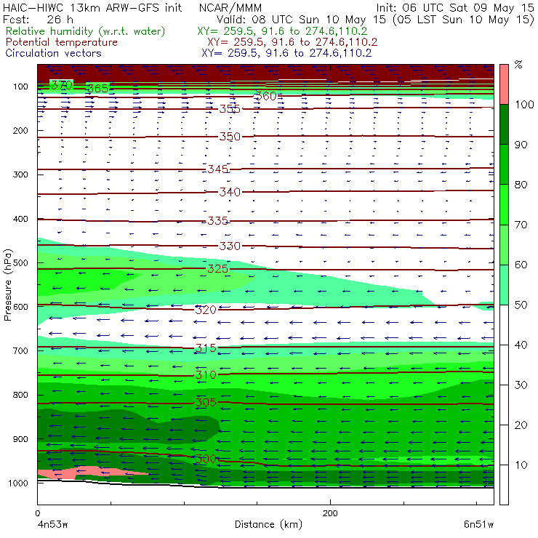Click the darkest green 90–100% colorbar segment

(504, 124)
